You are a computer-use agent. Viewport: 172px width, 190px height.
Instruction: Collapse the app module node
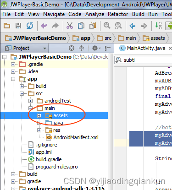[13, 79]
